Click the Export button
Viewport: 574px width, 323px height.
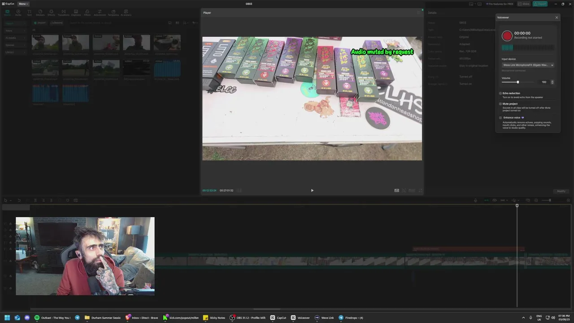click(540, 4)
